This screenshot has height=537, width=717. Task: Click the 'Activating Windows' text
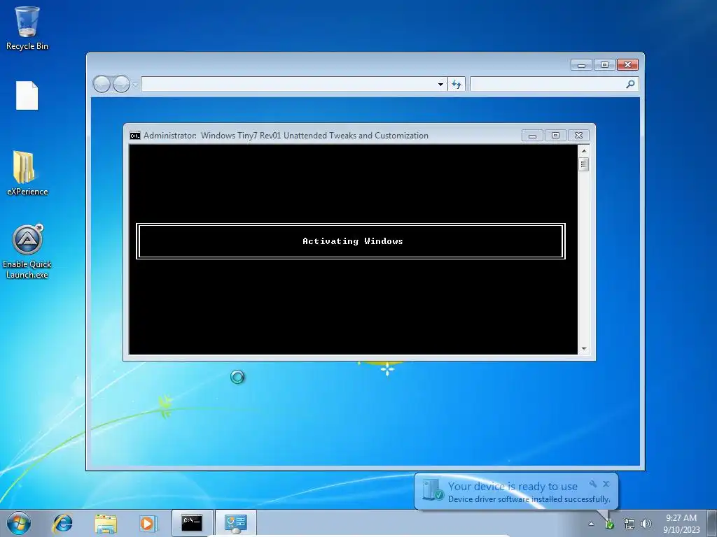[x=353, y=241]
